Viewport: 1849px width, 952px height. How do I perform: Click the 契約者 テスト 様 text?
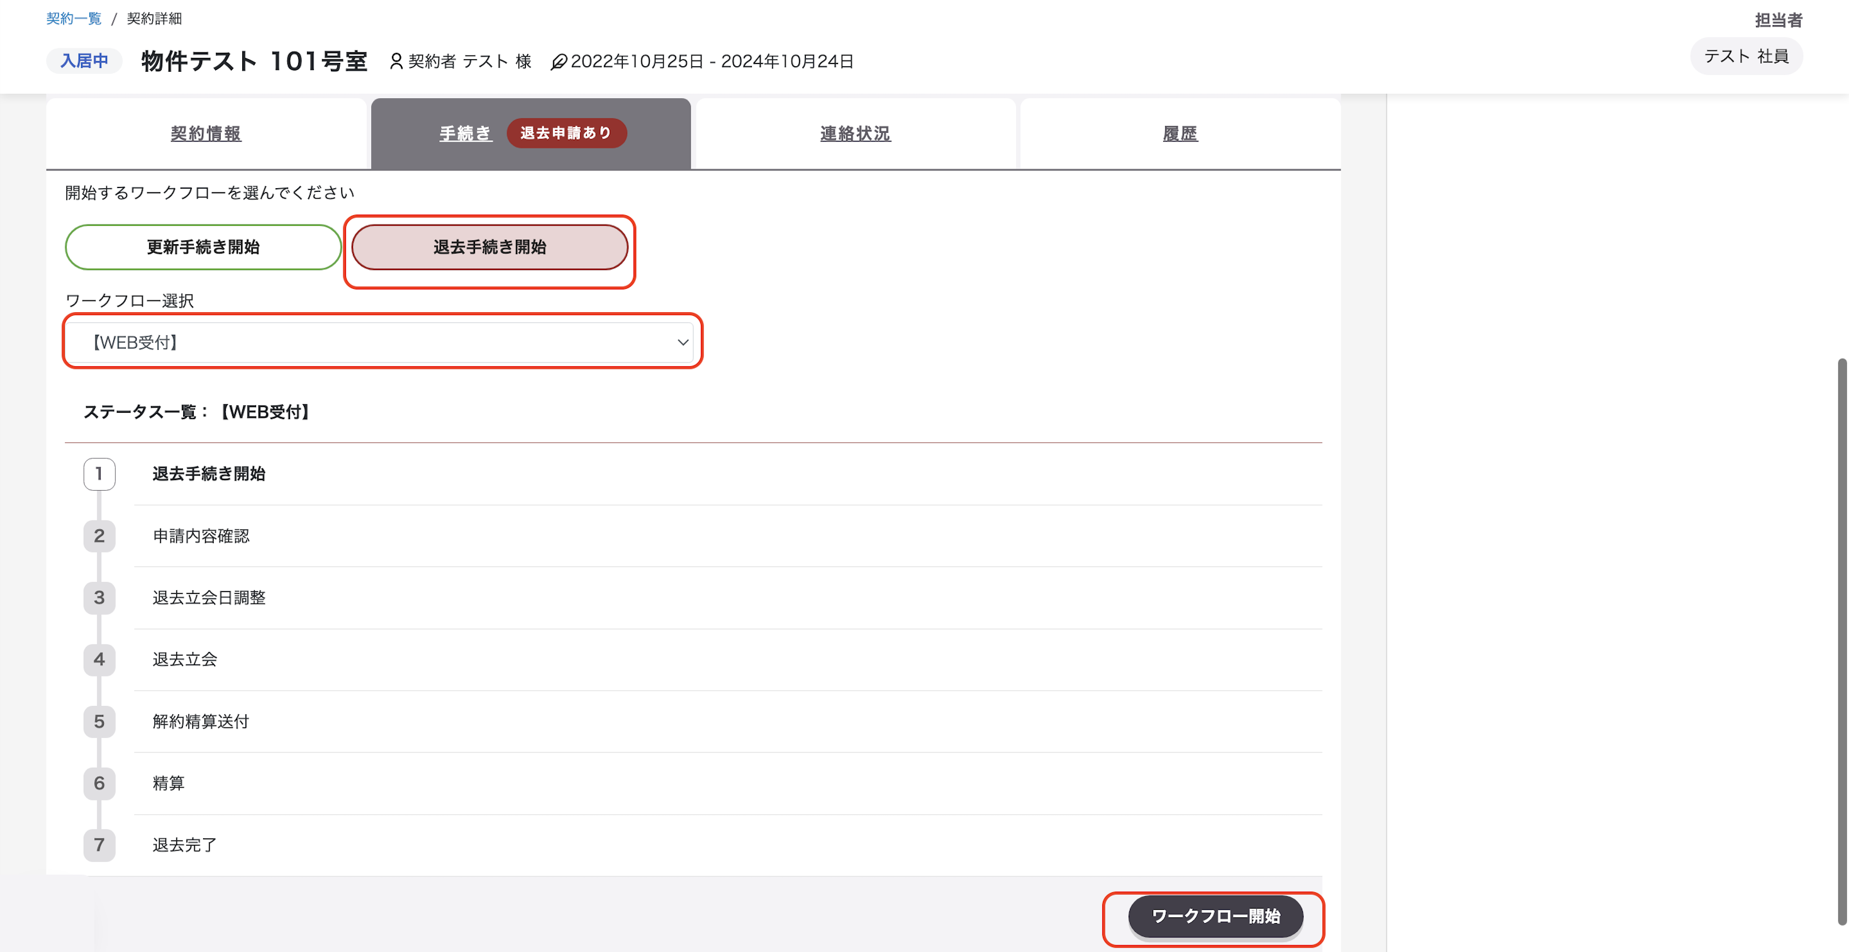pos(470,62)
